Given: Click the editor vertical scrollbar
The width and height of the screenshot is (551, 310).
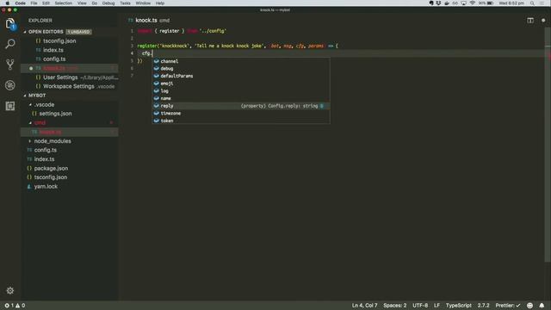Looking at the screenshot, I should click(x=548, y=144).
